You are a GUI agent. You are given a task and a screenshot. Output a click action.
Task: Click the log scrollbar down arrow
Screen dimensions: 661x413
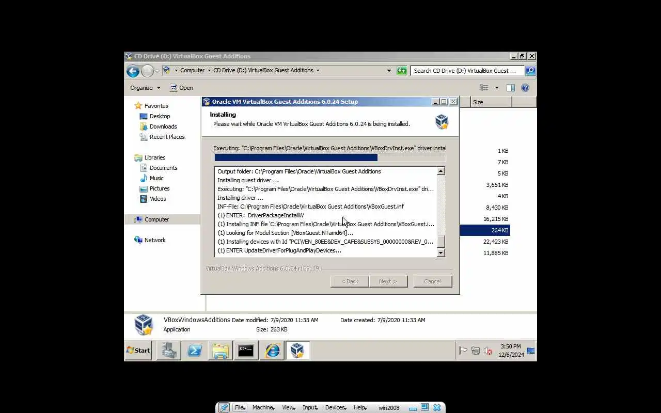tap(440, 252)
